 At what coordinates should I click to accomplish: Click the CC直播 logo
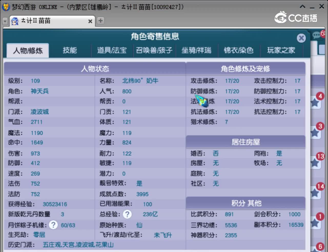pyautogui.click(x=296, y=18)
